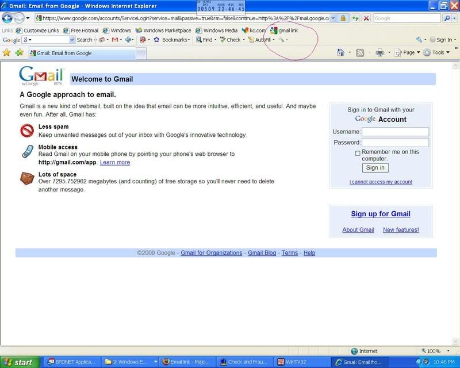The width and height of the screenshot is (460, 368).
Task: Click the RSS feeds icon
Action: click(360, 52)
